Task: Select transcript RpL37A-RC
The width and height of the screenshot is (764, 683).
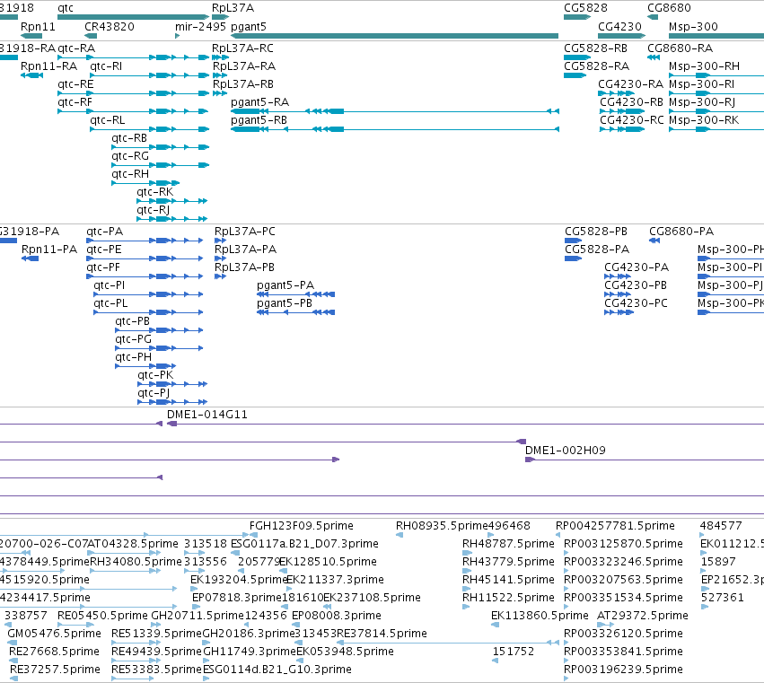Action: click(x=220, y=57)
